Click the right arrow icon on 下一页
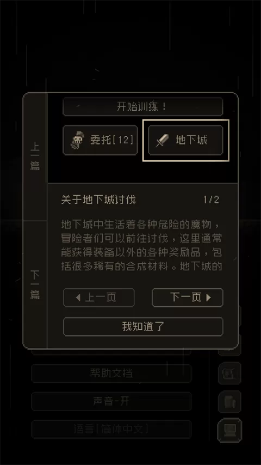This screenshot has height=465, width=261. click(208, 298)
